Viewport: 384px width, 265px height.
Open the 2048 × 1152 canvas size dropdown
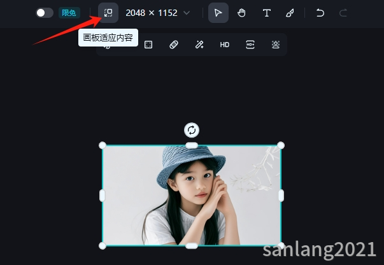coord(158,13)
